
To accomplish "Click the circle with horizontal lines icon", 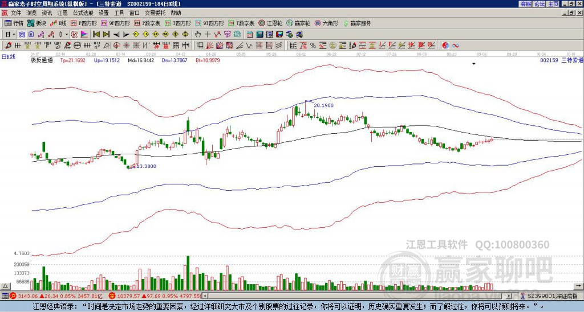I will click(x=77, y=46).
